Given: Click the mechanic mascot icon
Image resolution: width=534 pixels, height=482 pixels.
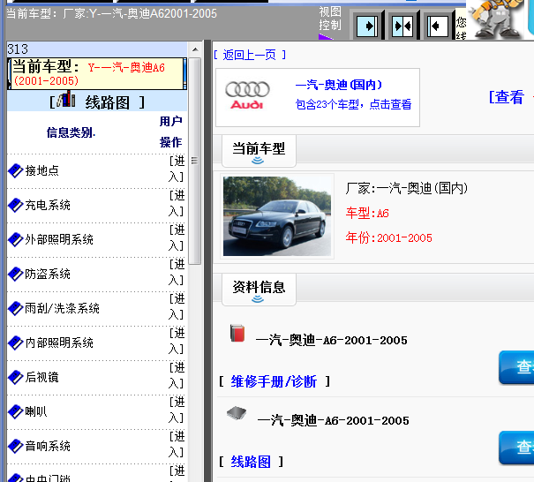Looking at the screenshot, I should coord(496,19).
